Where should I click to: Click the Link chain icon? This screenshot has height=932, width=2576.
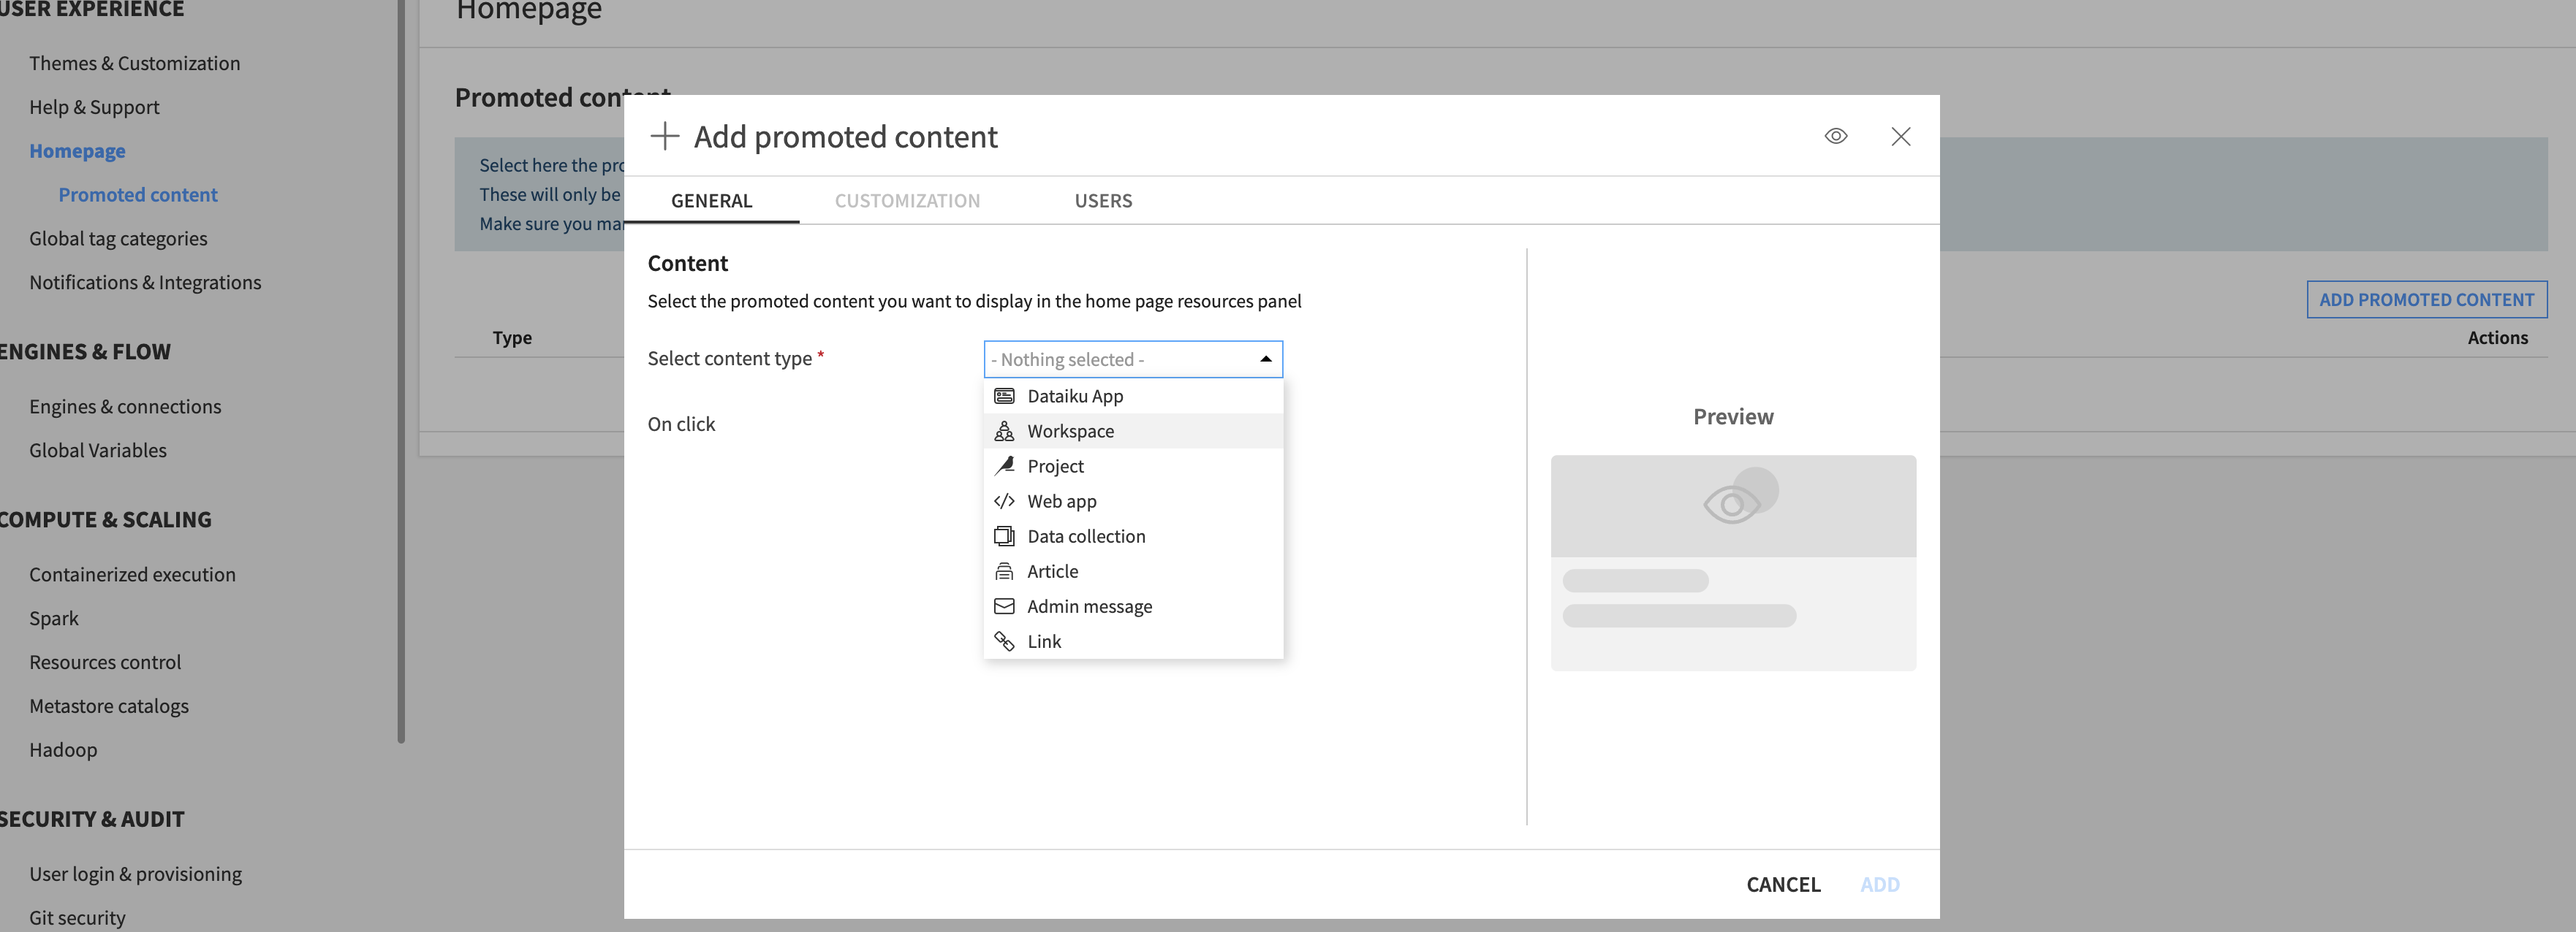point(1004,641)
